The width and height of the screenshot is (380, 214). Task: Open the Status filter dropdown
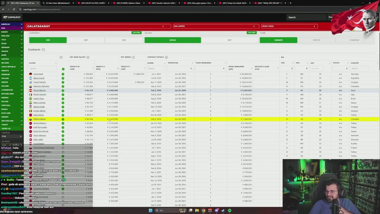coord(340,68)
